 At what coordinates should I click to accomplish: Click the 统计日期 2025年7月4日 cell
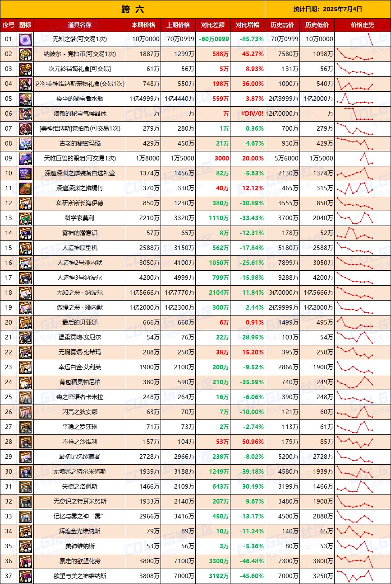click(x=328, y=9)
